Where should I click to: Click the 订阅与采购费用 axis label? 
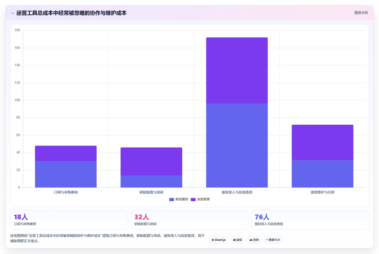[66, 192]
